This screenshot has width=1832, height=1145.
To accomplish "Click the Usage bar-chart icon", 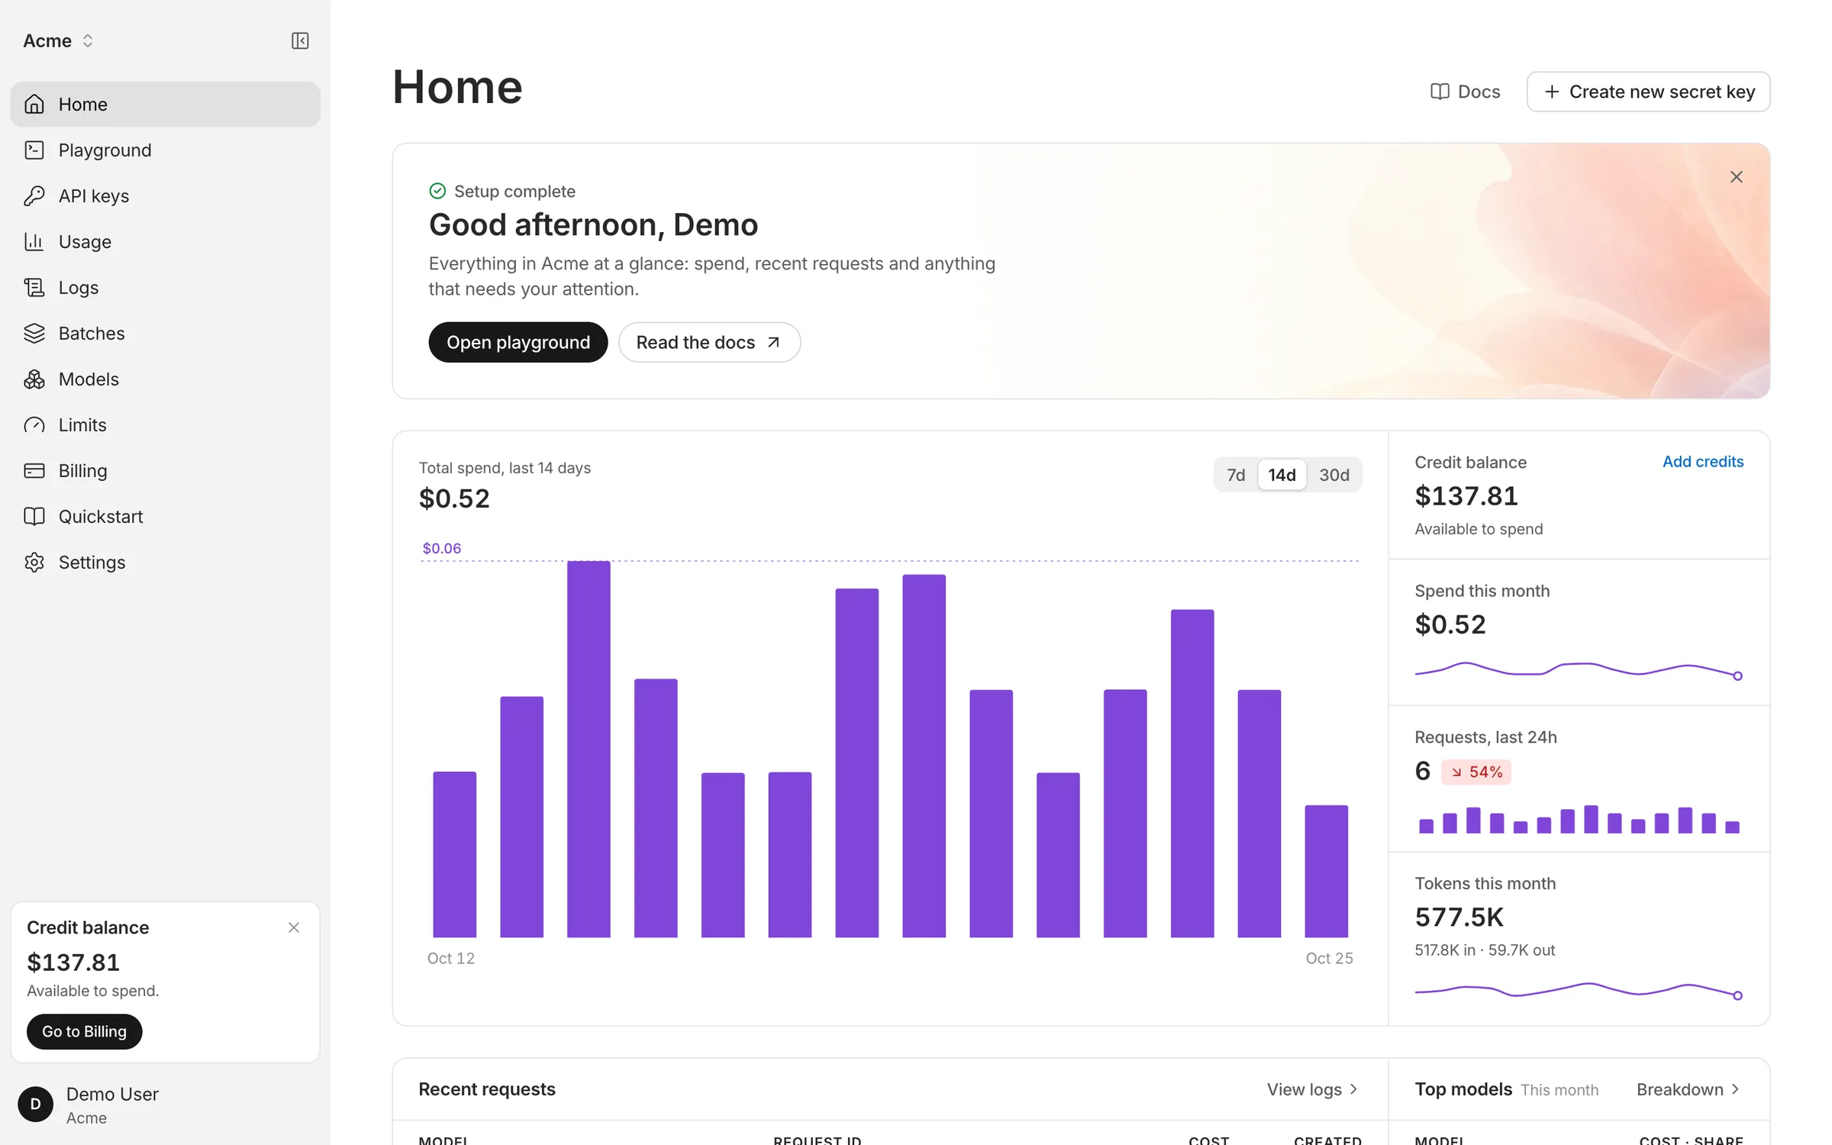I will pyautogui.click(x=34, y=241).
